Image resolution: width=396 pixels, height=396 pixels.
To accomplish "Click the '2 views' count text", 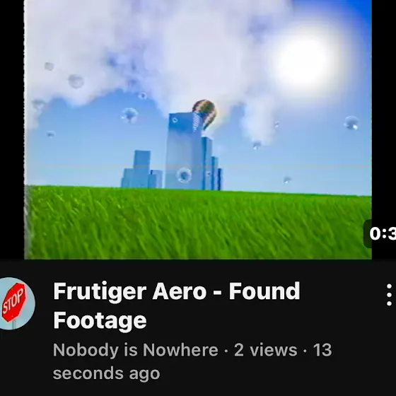I will click(x=265, y=350).
